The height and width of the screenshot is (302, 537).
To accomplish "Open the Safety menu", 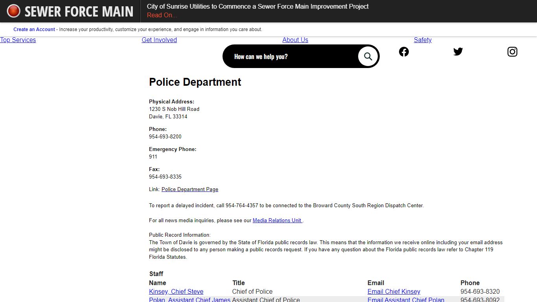I will pyautogui.click(x=423, y=40).
